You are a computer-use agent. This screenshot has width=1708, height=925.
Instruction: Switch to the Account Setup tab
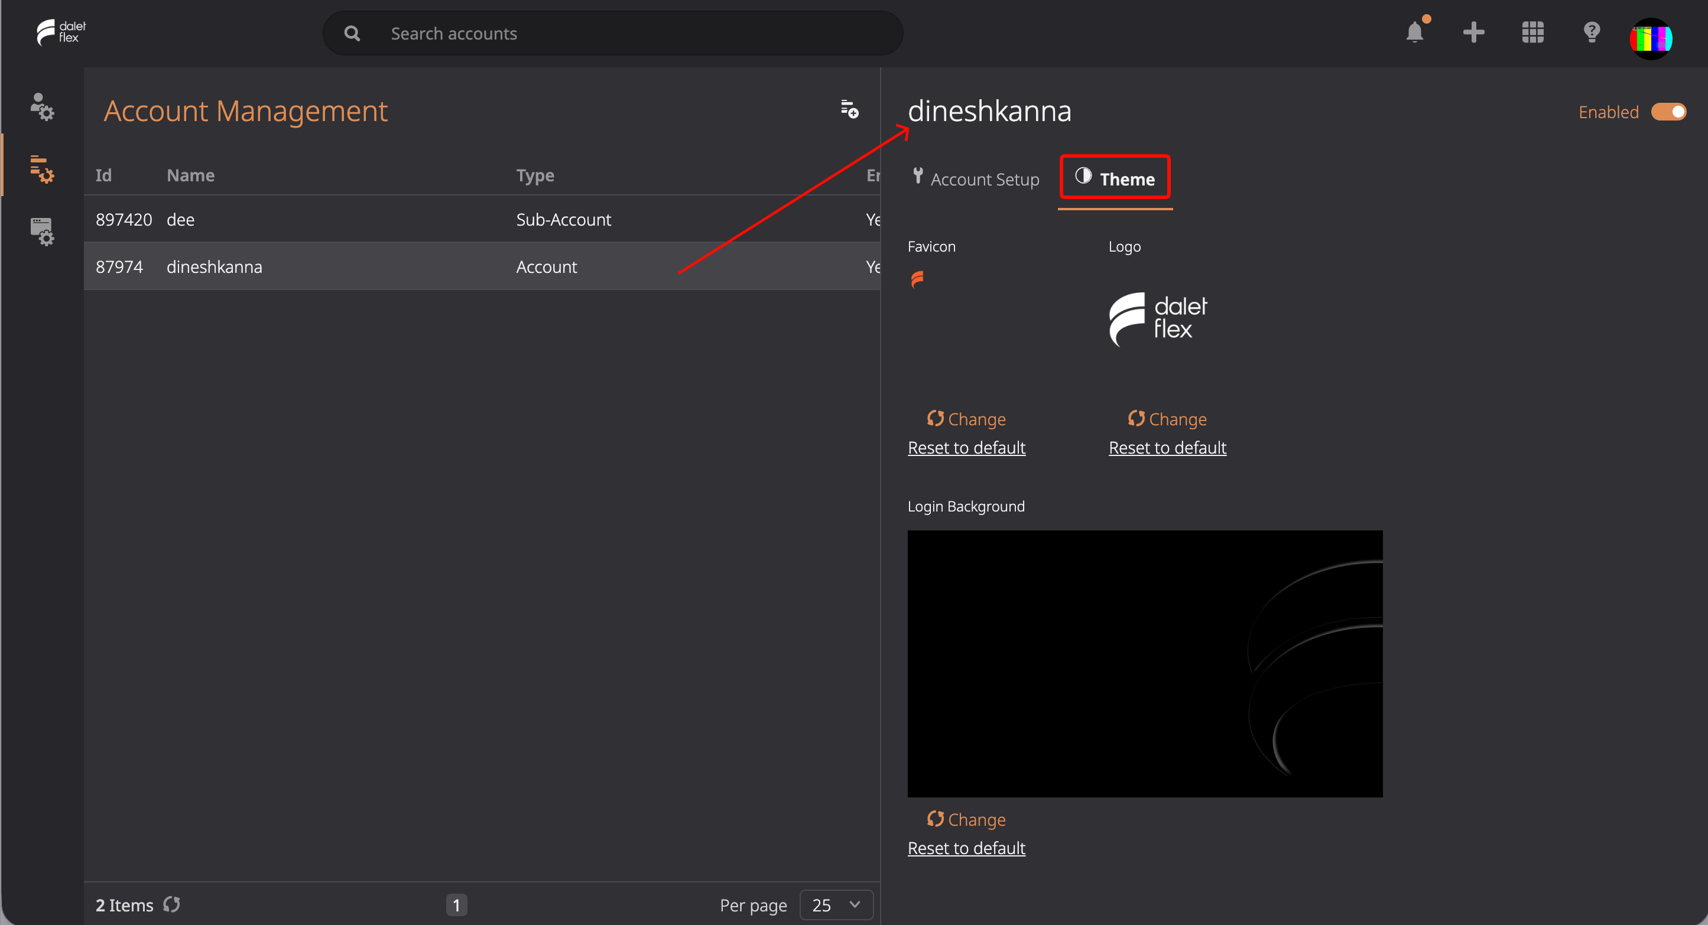[x=975, y=179]
